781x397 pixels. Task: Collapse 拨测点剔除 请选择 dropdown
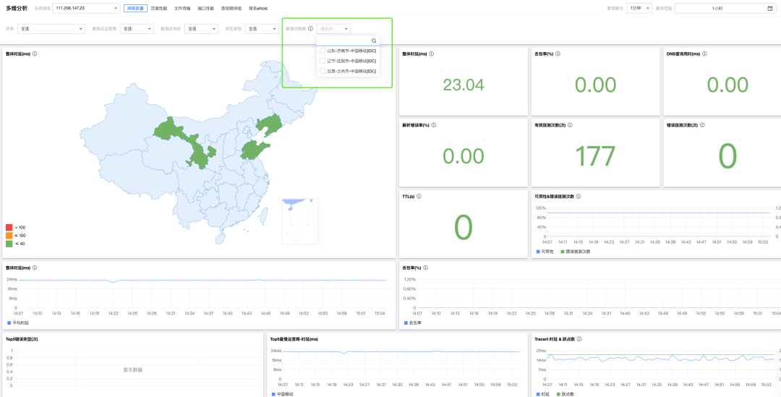click(333, 29)
